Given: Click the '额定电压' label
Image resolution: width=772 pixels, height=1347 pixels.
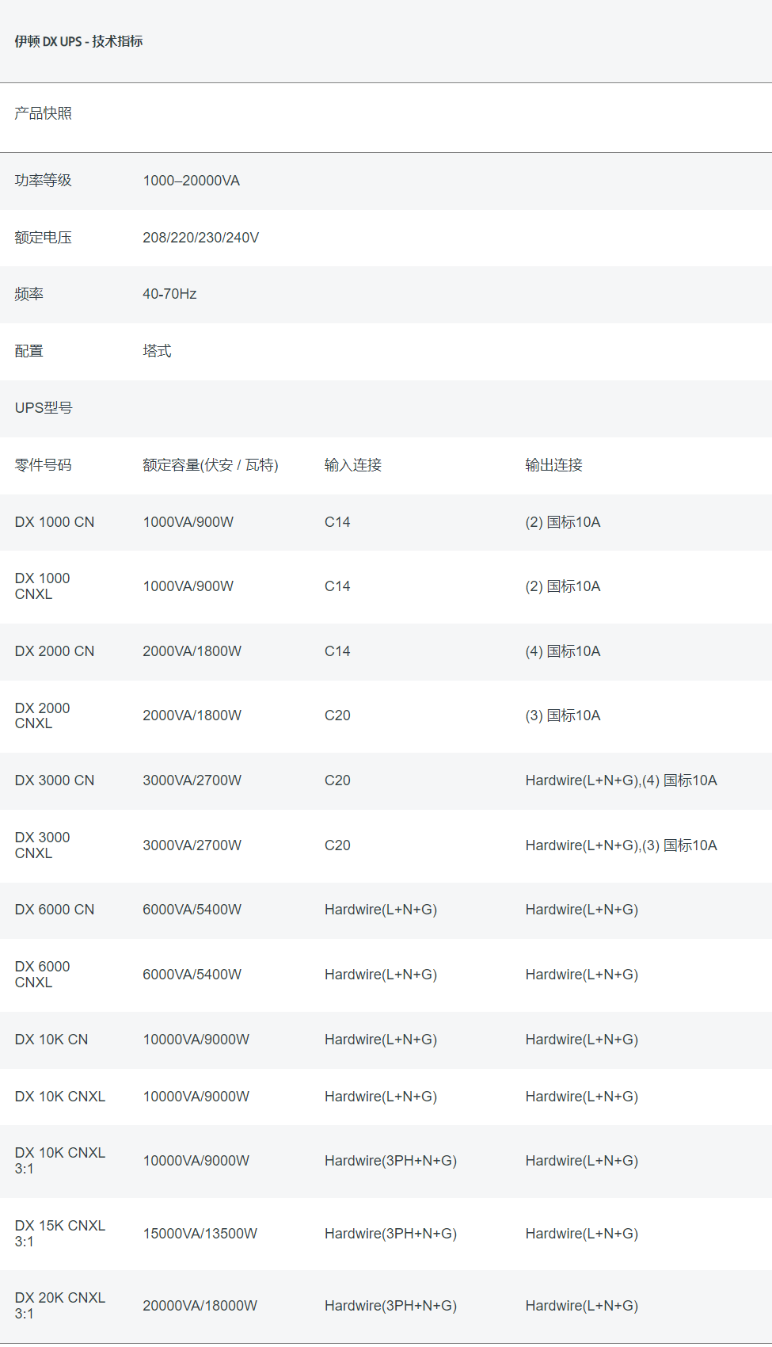Looking at the screenshot, I should click(x=44, y=238).
